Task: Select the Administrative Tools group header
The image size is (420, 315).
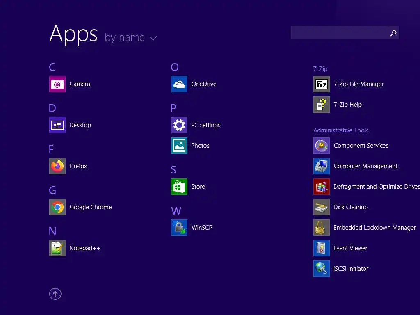Action: point(341,130)
